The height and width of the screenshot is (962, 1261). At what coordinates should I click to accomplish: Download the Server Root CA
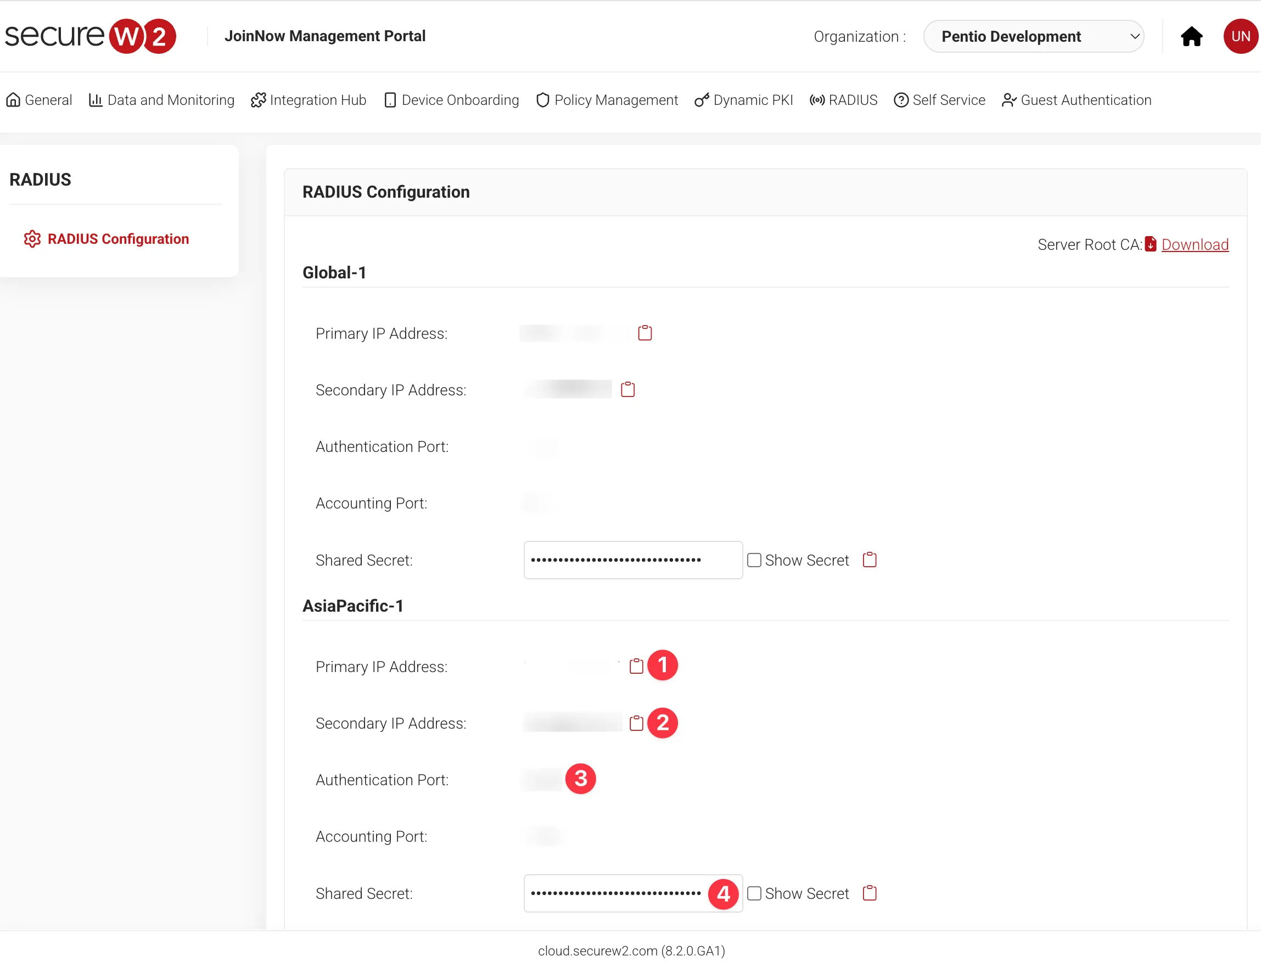point(1194,244)
